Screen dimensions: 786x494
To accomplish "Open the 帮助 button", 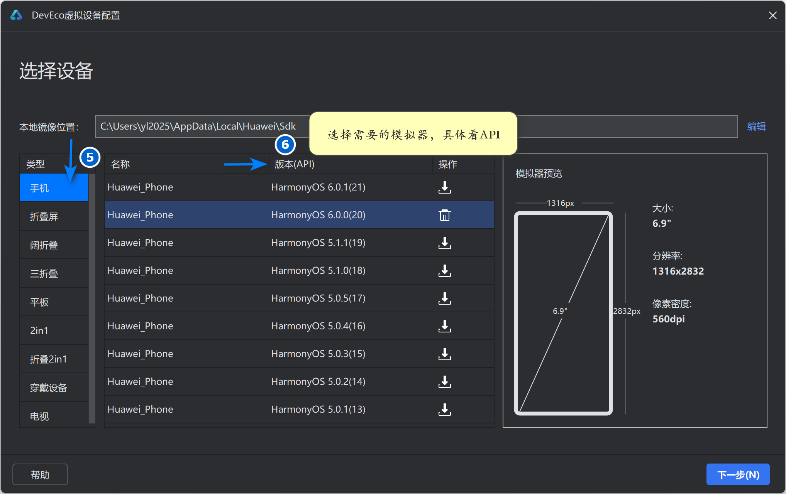I will click(40, 475).
